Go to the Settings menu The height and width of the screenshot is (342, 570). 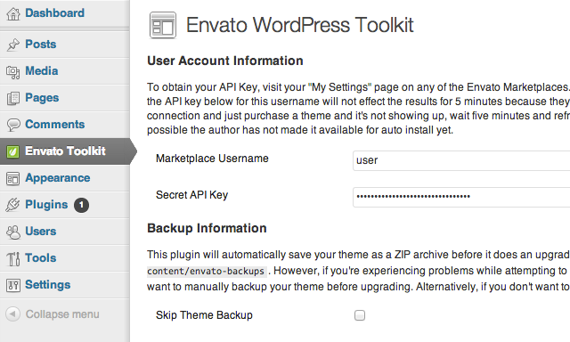(x=47, y=285)
